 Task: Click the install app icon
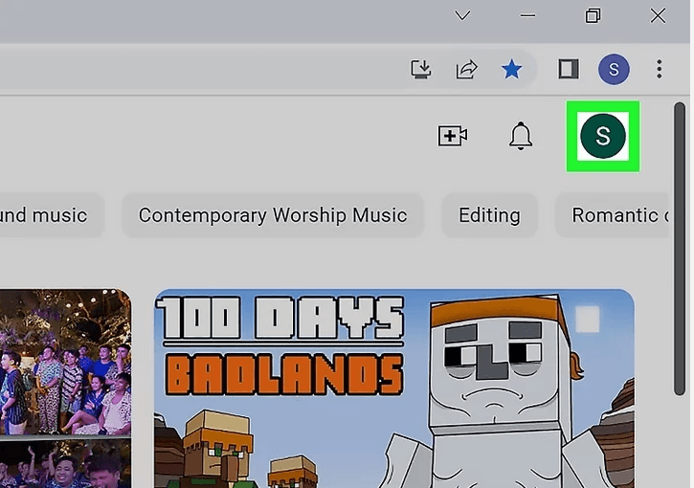coord(420,69)
